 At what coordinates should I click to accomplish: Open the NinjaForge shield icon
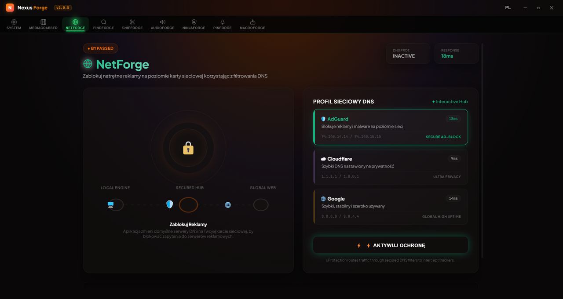(194, 22)
